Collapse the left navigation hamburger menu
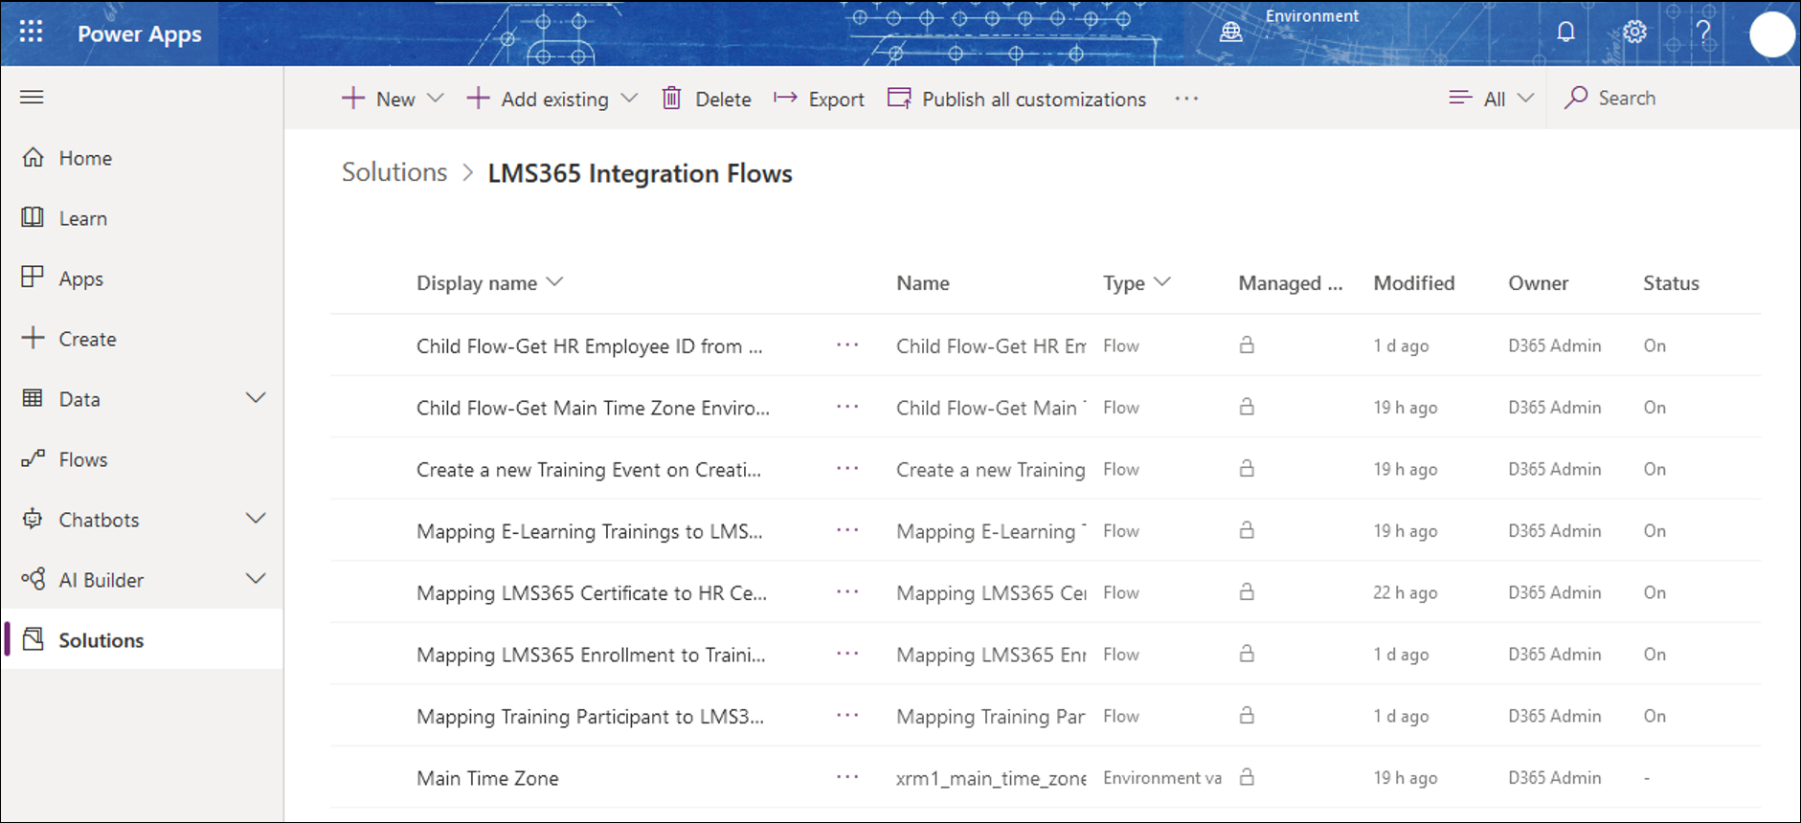The image size is (1801, 823). [32, 97]
